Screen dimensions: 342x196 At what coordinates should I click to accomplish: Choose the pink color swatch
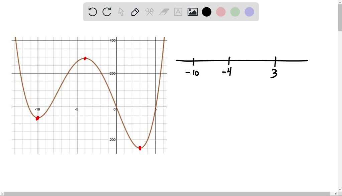(x=221, y=12)
